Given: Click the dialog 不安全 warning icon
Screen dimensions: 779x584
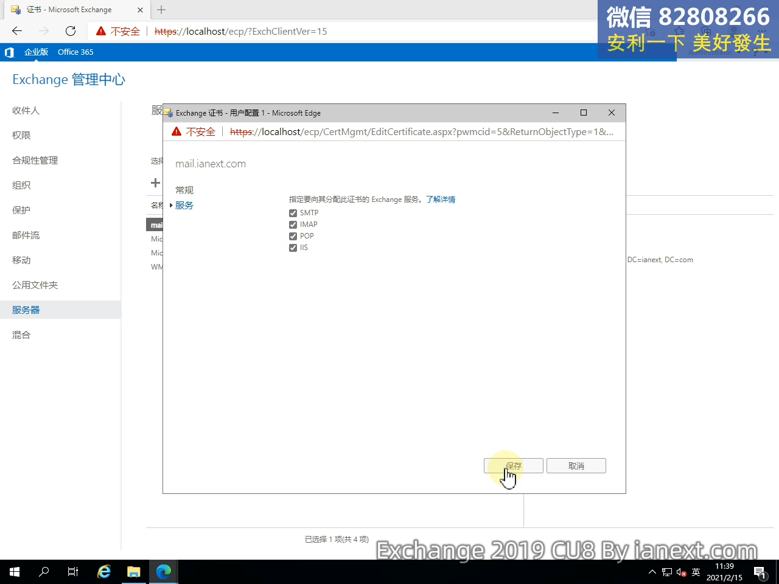Looking at the screenshot, I should [x=176, y=132].
